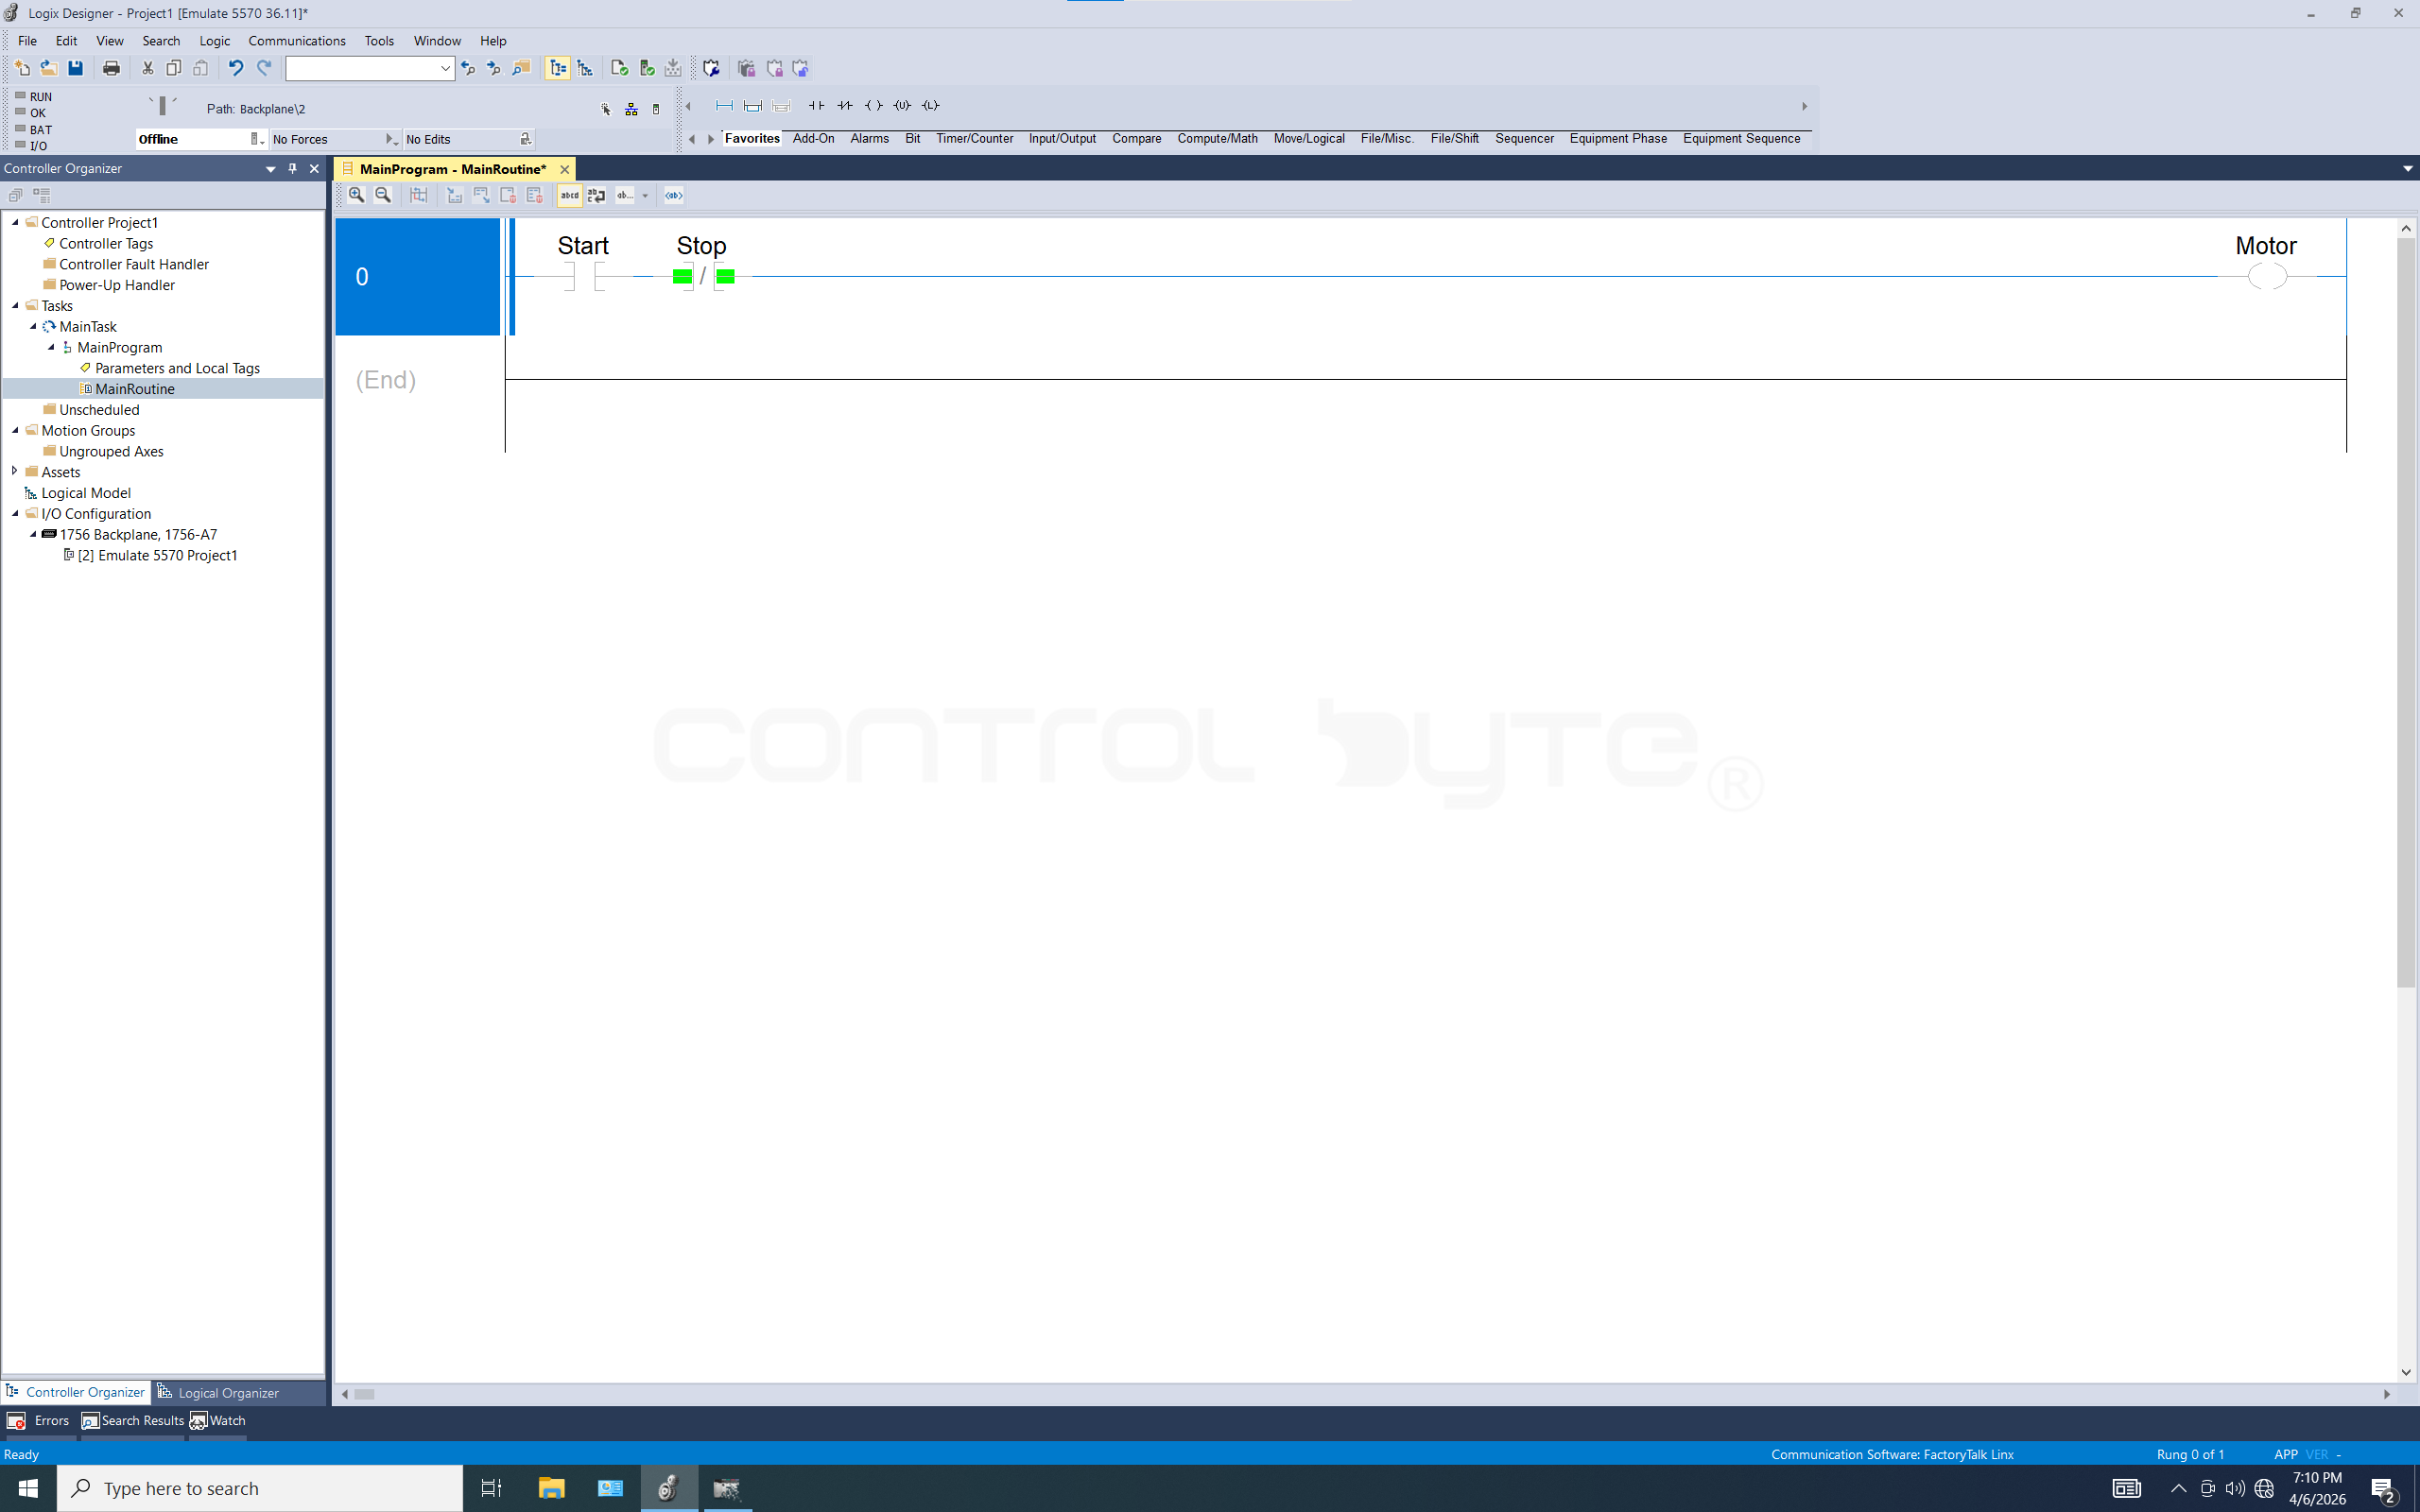Image resolution: width=2420 pixels, height=1512 pixels.
Task: Insert an Output Unlatch instruction
Action: pos(902,106)
